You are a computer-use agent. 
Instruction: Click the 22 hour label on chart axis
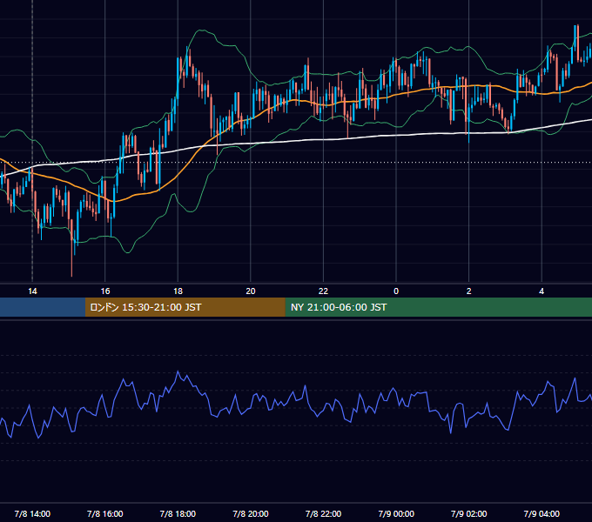(x=323, y=291)
